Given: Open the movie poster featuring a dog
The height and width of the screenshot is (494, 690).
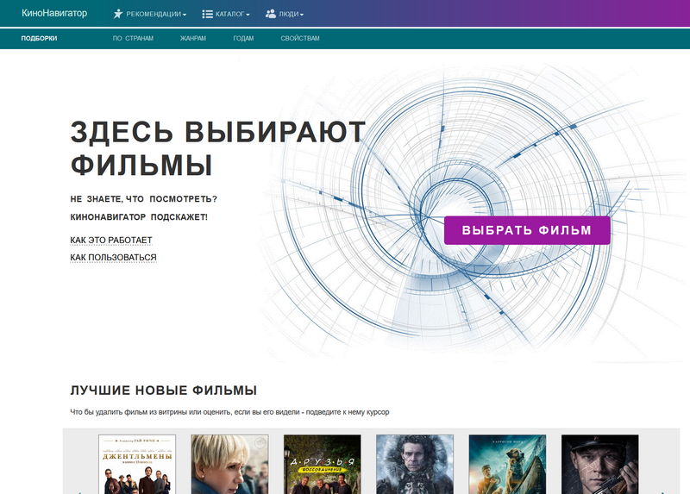Looking at the screenshot, I should tap(507, 464).
